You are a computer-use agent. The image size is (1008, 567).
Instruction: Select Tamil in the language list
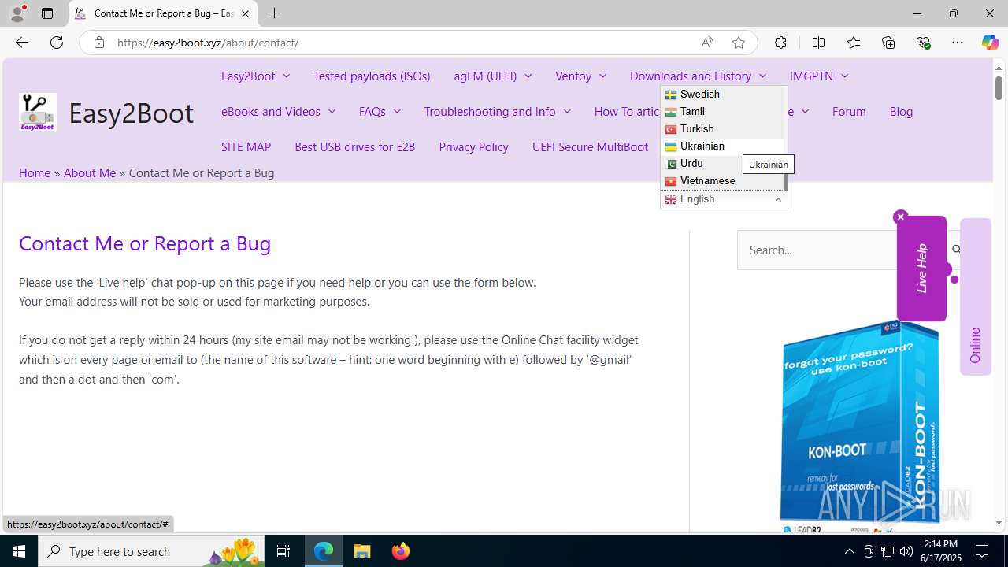point(722,111)
